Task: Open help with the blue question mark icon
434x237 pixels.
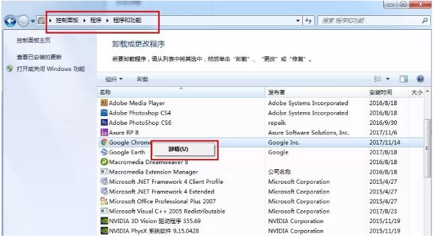Action: pos(420,79)
